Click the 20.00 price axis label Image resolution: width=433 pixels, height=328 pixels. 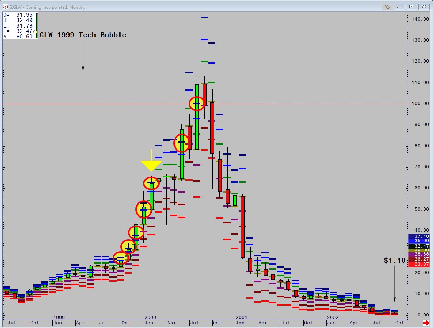(421, 273)
